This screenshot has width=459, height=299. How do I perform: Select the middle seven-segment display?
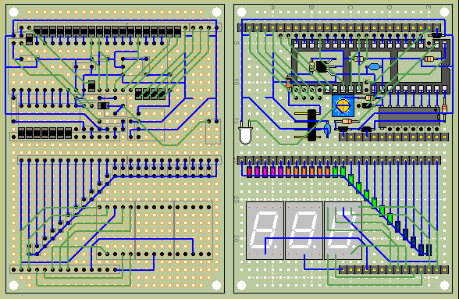[304, 230]
